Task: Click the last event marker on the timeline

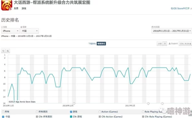Action: (162, 103)
